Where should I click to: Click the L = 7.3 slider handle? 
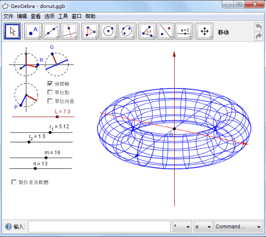click(57, 117)
